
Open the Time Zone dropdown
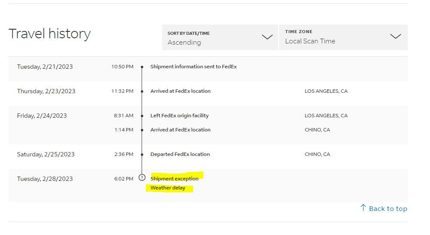(x=343, y=37)
